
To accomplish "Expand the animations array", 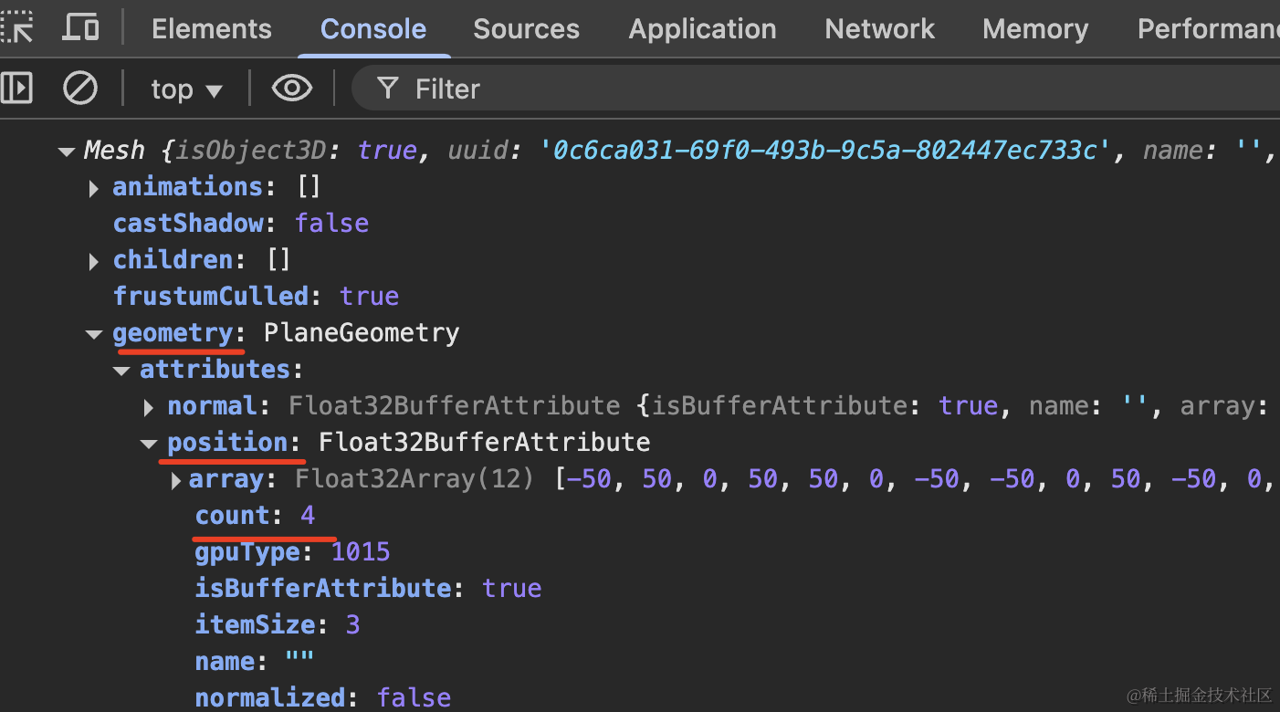I will 93,188.
